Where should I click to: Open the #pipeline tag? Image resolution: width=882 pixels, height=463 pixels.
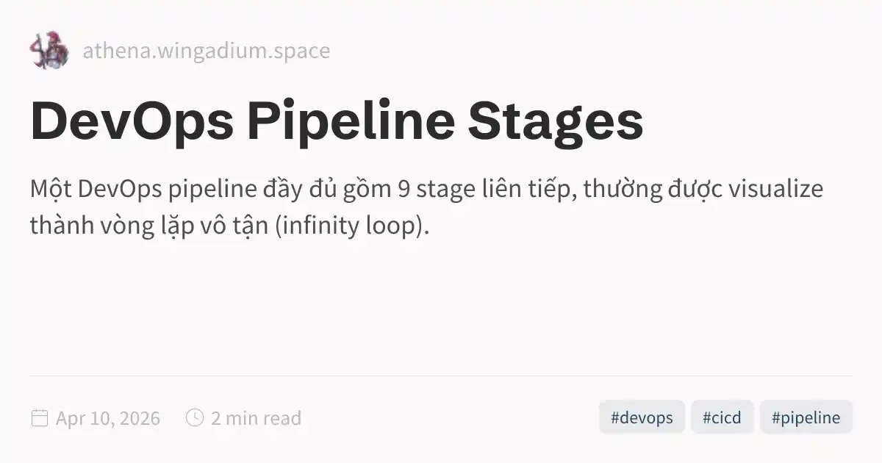pos(806,417)
